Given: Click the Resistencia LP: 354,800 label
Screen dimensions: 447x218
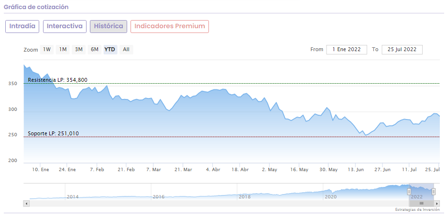Looking at the screenshot, I should (x=58, y=80).
